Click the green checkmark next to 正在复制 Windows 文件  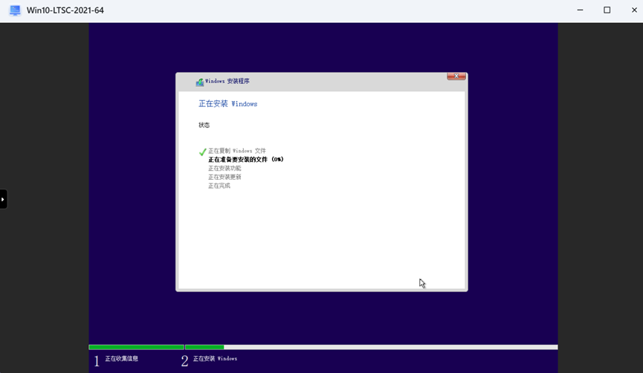point(202,152)
